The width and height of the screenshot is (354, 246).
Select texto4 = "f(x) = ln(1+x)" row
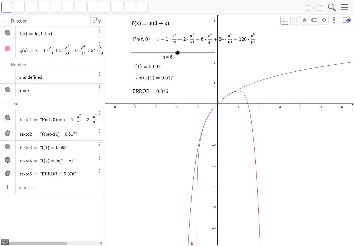[59, 160]
